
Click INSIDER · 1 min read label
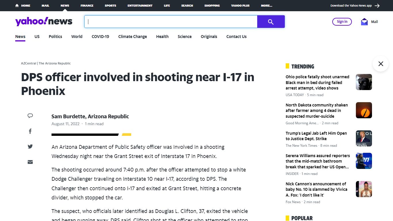[x=302, y=174]
